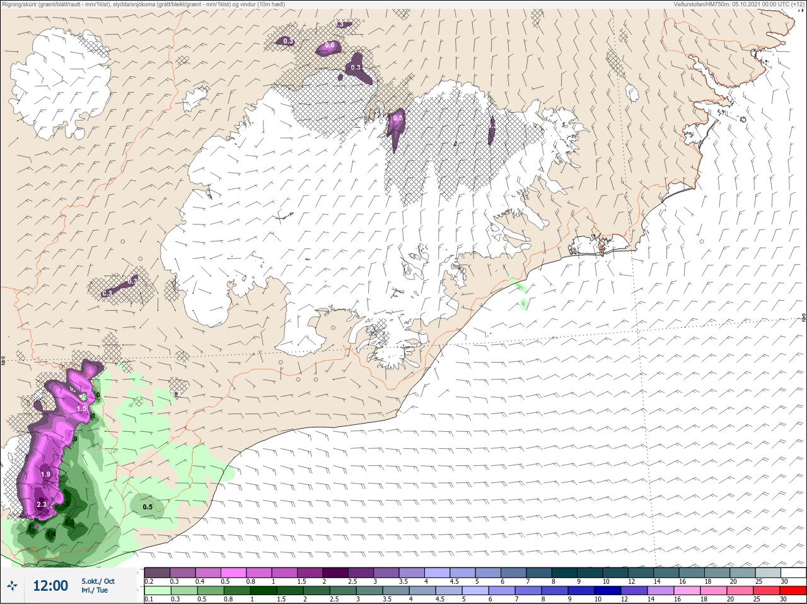This screenshot has width=807, height=604.
Task: Pick the white 30 legend swatch
Action: coord(793,572)
